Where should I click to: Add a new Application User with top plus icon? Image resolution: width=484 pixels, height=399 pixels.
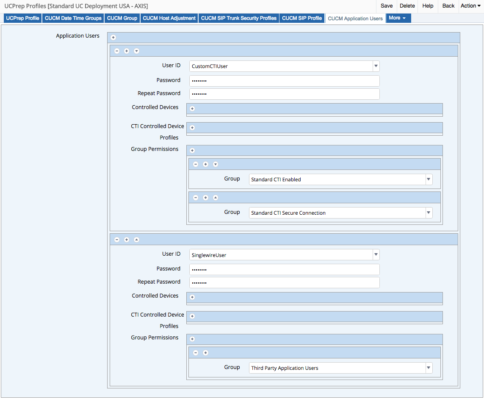click(x=113, y=38)
